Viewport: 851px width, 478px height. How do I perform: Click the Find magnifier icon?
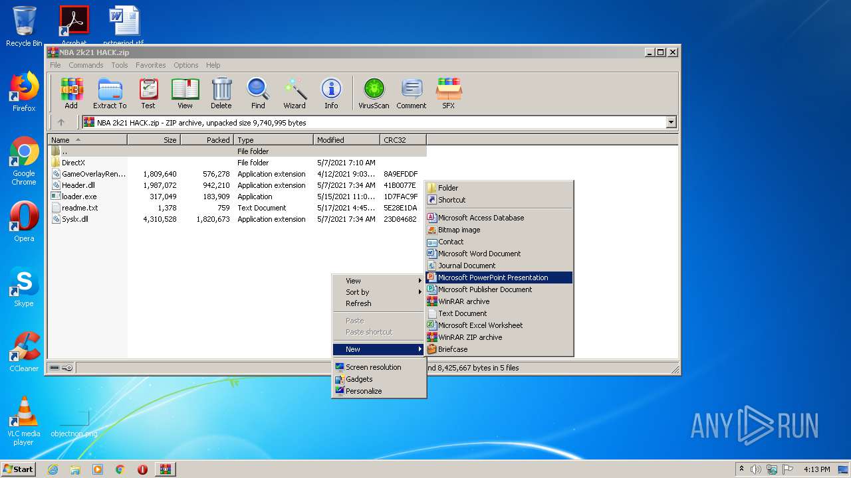point(258,94)
